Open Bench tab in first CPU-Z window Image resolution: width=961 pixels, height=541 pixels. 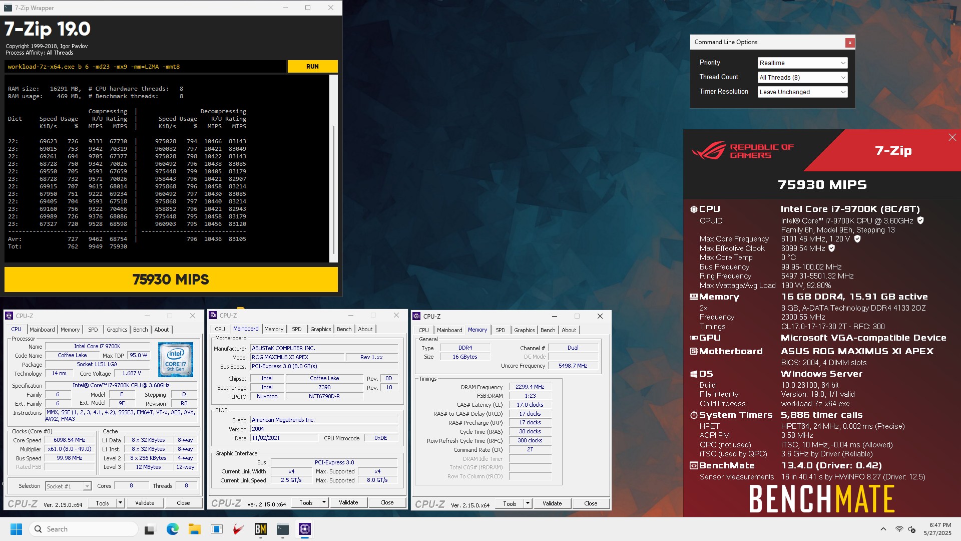pyautogui.click(x=141, y=330)
